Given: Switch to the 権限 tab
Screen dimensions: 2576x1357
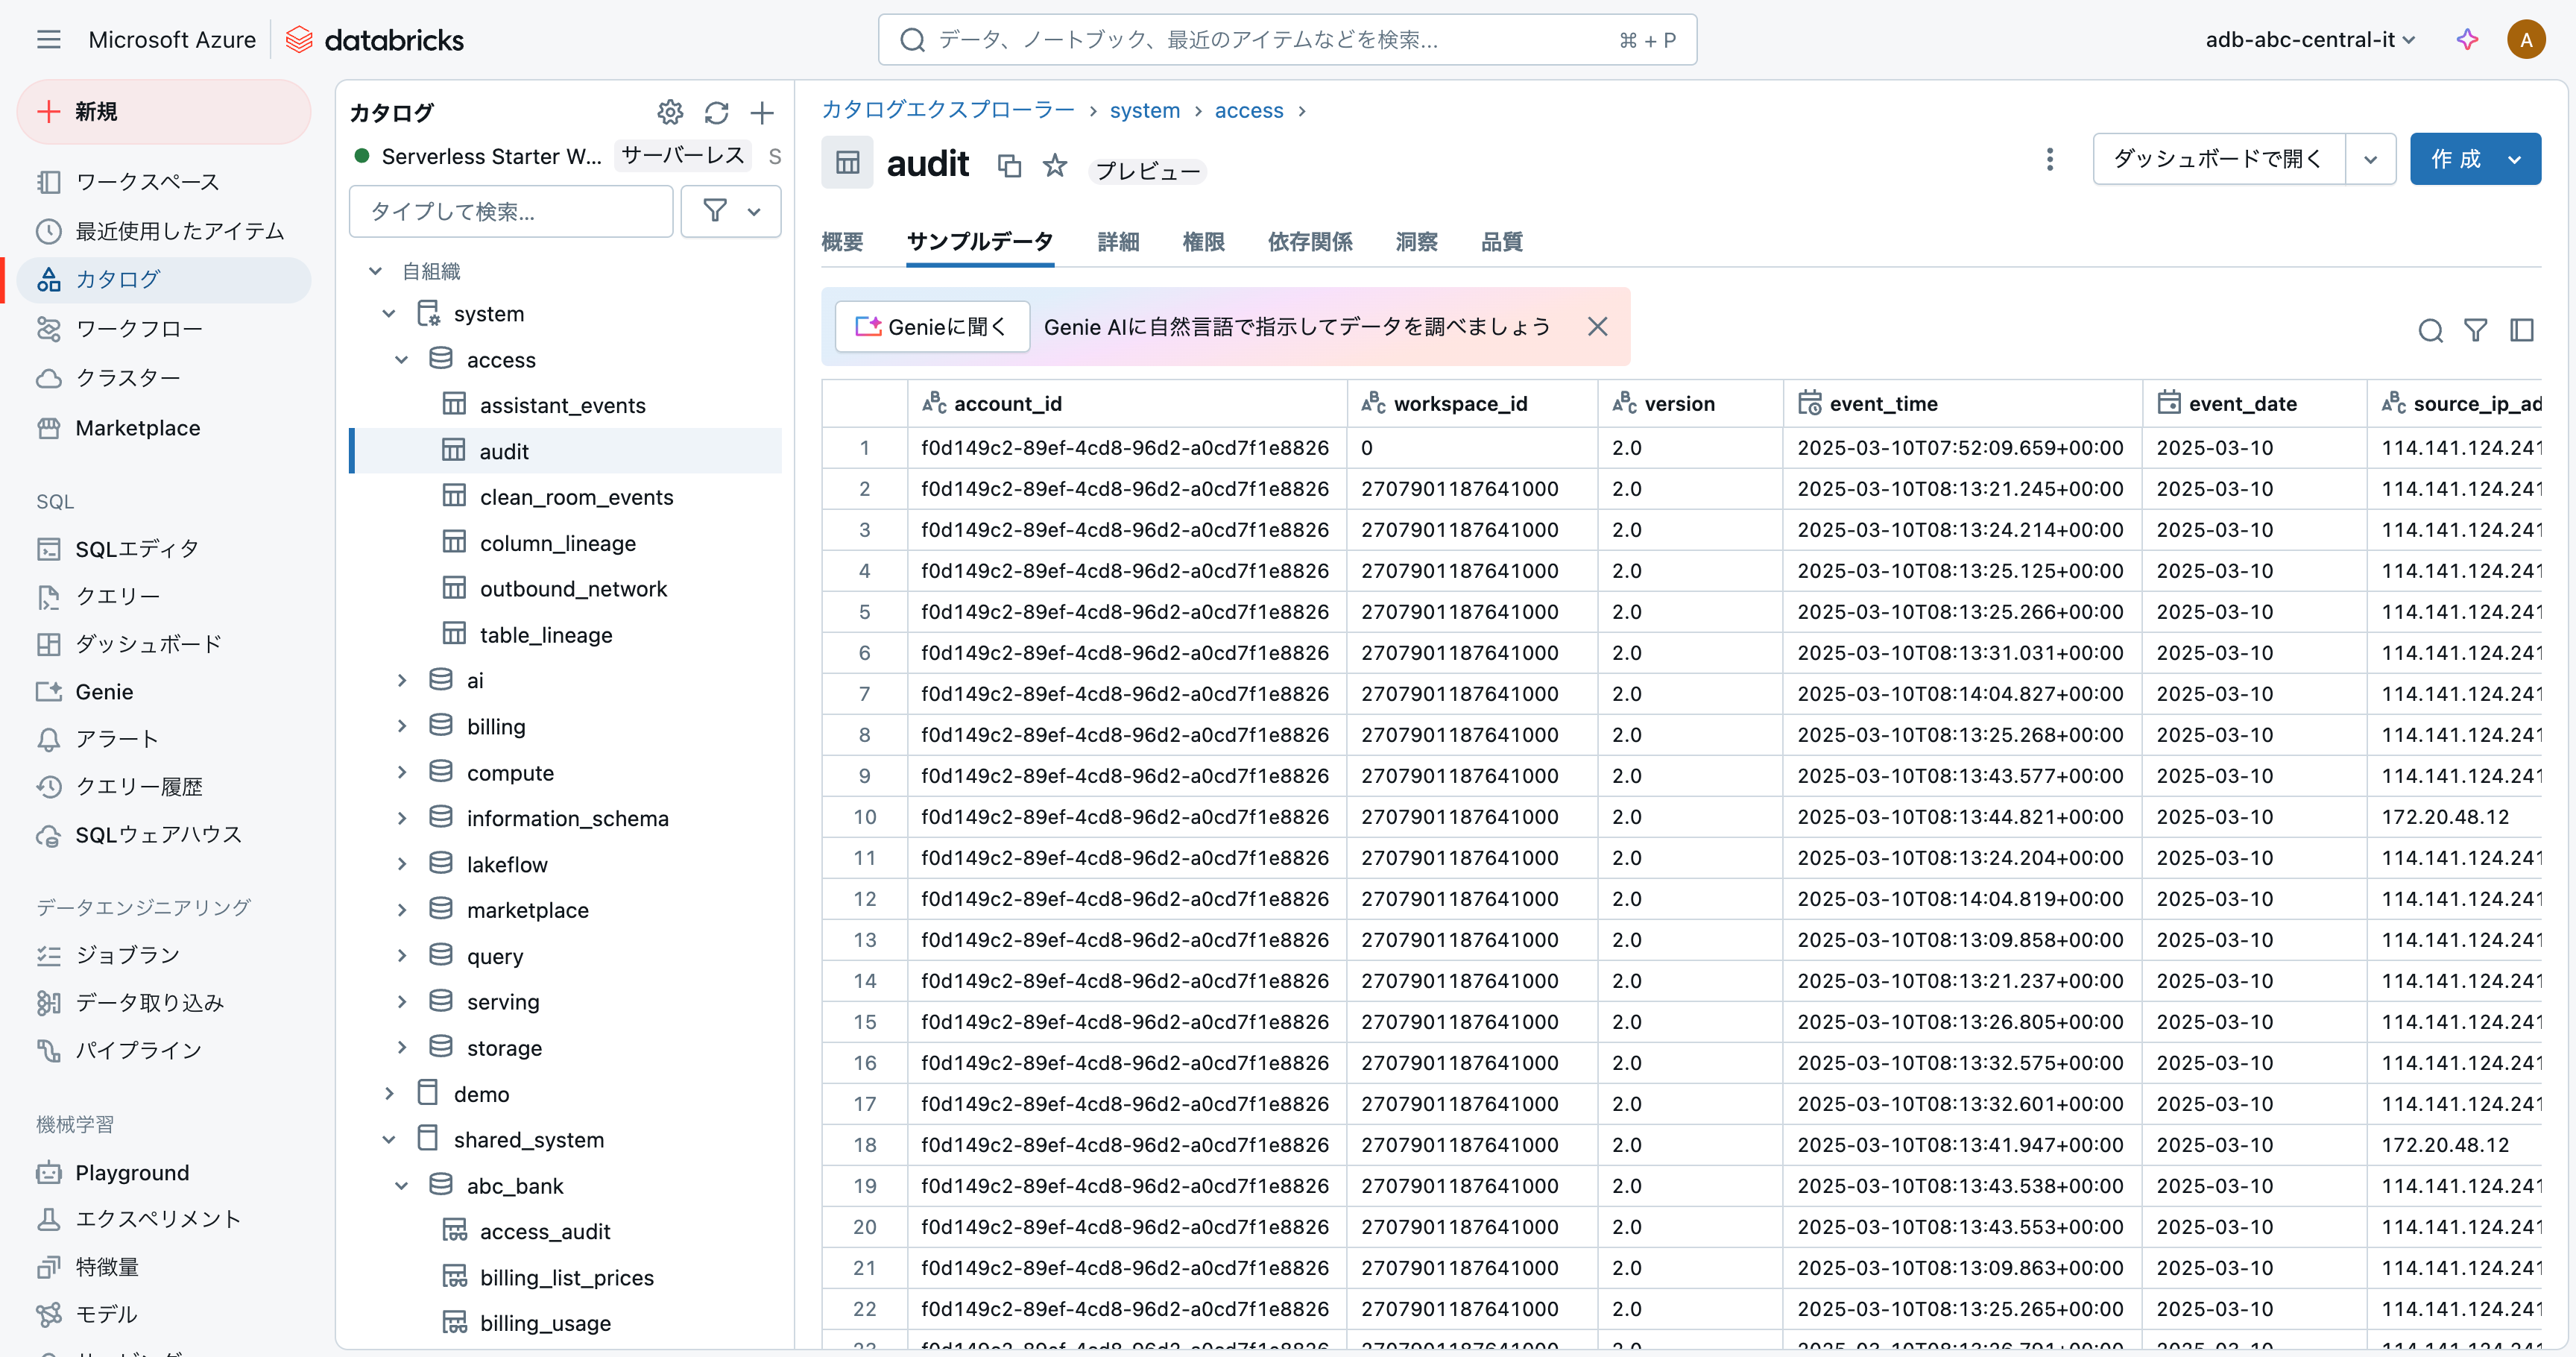Looking at the screenshot, I should (1203, 242).
